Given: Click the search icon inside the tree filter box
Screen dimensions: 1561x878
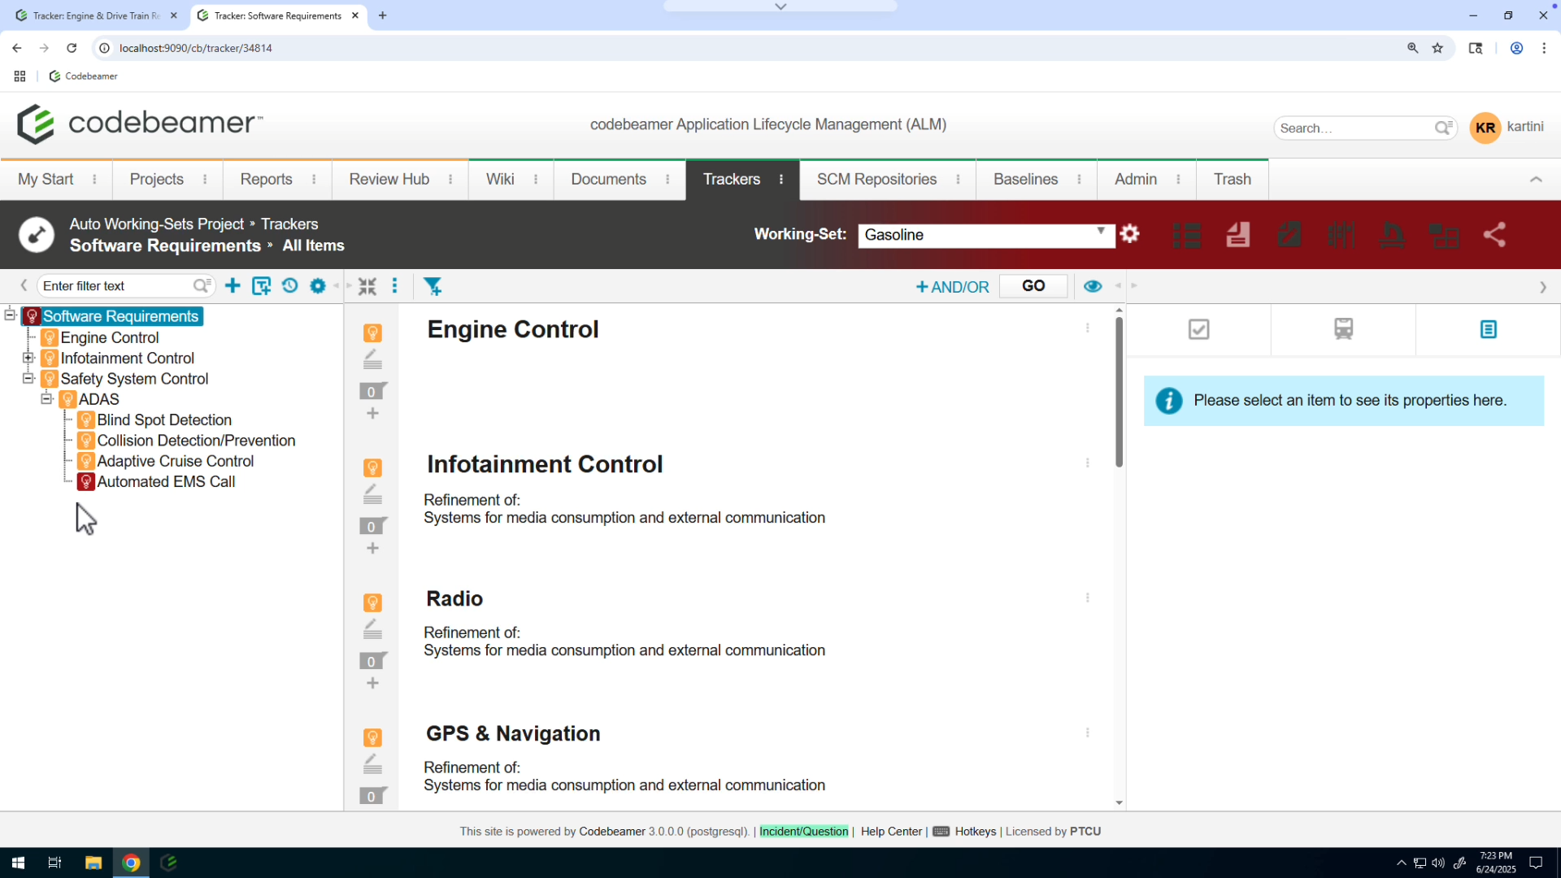Looking at the screenshot, I should [x=202, y=285].
